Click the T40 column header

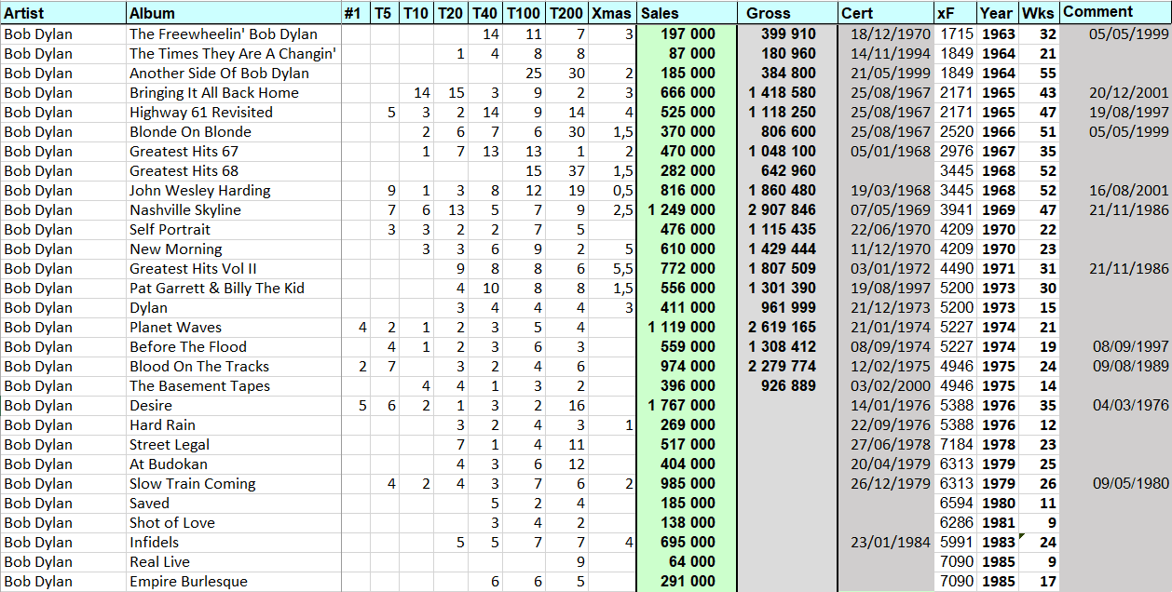click(x=485, y=13)
